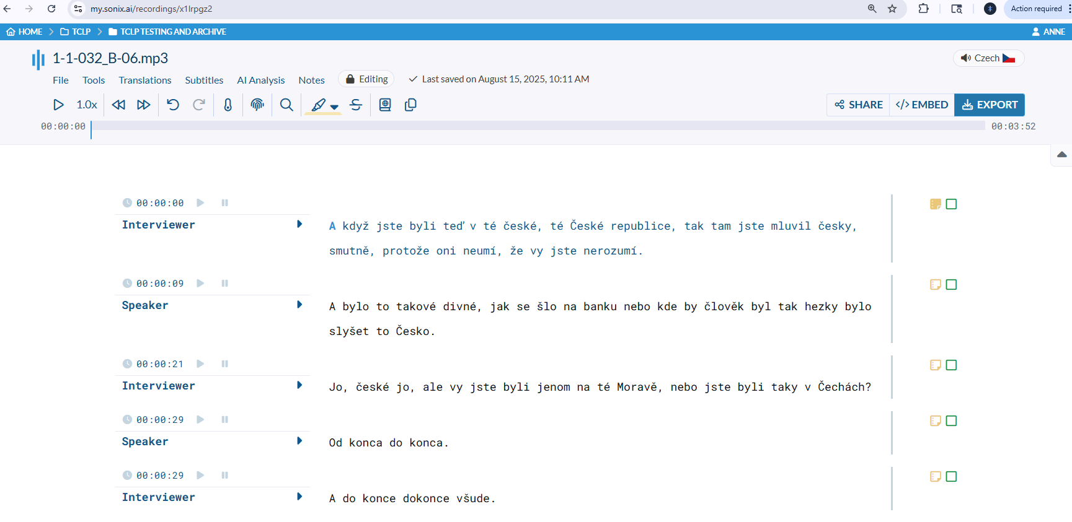Reload the browser page
This screenshot has width=1072, height=522.
[x=51, y=9]
